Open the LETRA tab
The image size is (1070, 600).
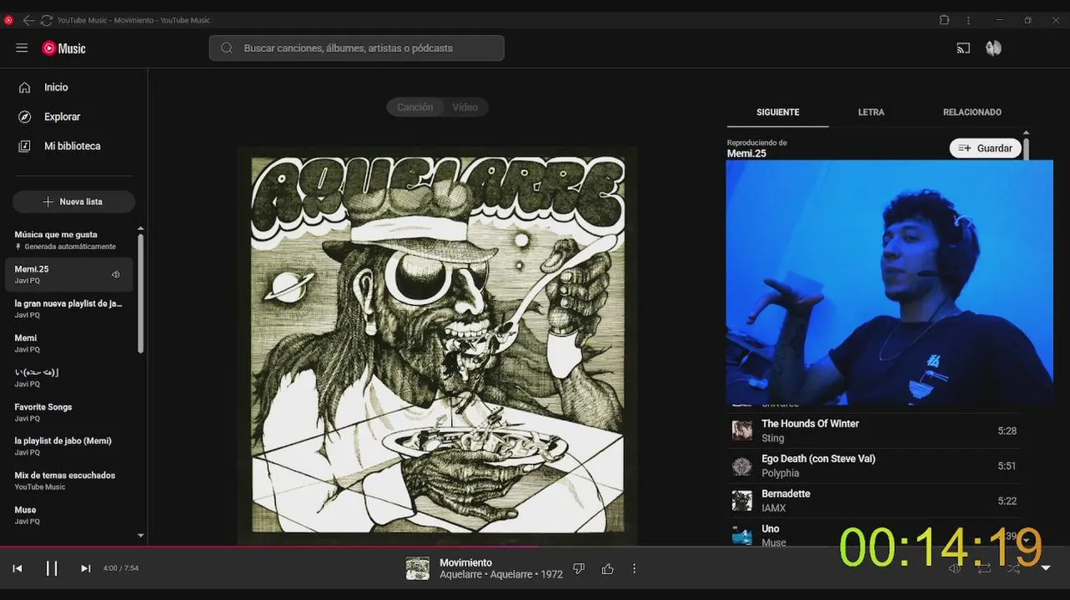pos(871,112)
